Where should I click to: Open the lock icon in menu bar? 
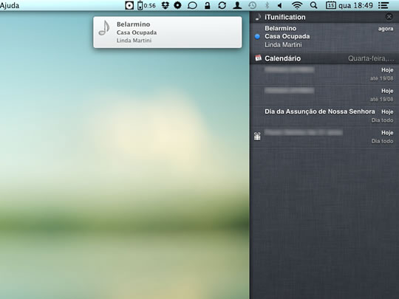click(208, 5)
